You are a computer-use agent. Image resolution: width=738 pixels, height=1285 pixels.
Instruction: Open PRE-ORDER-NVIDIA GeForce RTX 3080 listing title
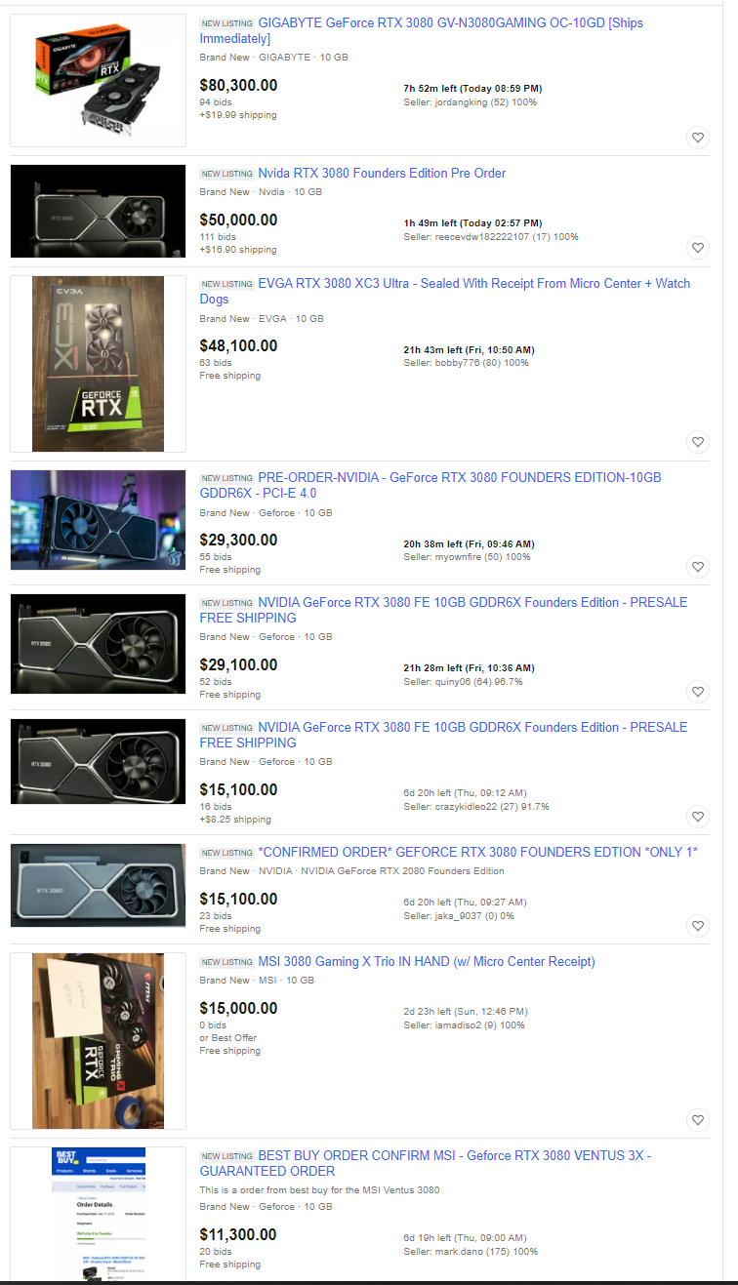tap(430, 485)
